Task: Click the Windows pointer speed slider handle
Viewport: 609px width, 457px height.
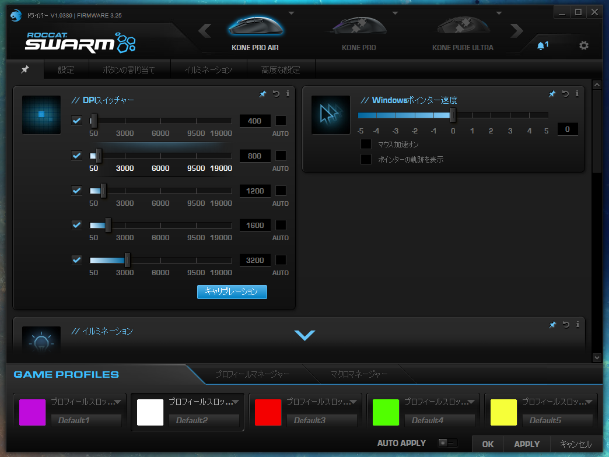Action: [453, 115]
